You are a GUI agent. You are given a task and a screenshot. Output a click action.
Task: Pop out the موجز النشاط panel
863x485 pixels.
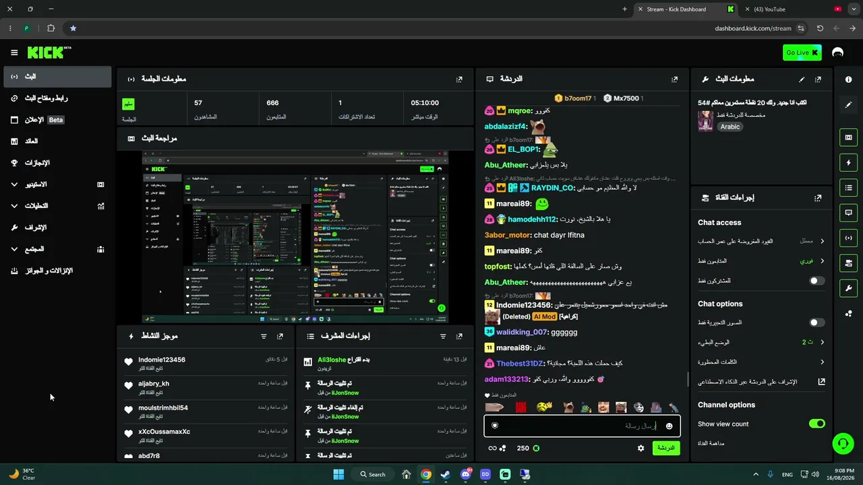(280, 336)
